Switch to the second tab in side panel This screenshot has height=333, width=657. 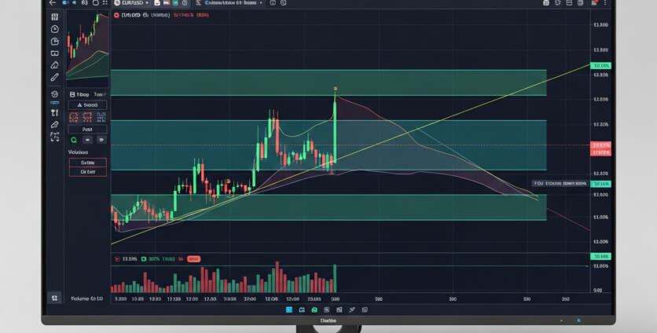click(x=99, y=94)
